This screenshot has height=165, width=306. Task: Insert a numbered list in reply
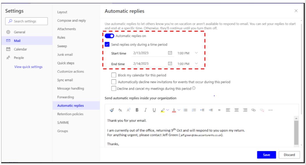point(194,110)
